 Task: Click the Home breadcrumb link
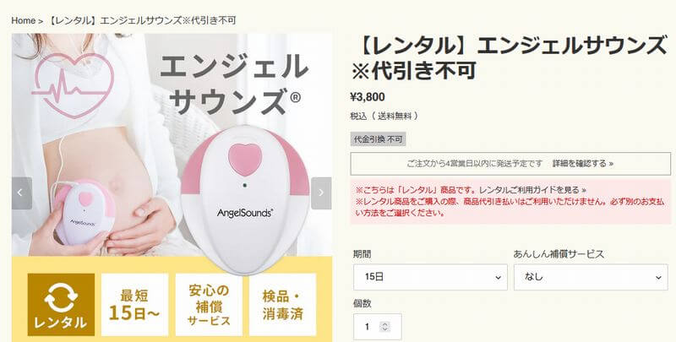click(23, 20)
